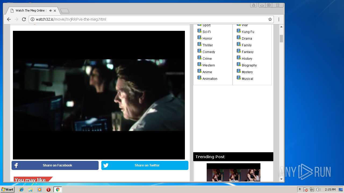
Task: Click the 2:15 PM taskbar clock
Action: tap(330, 190)
